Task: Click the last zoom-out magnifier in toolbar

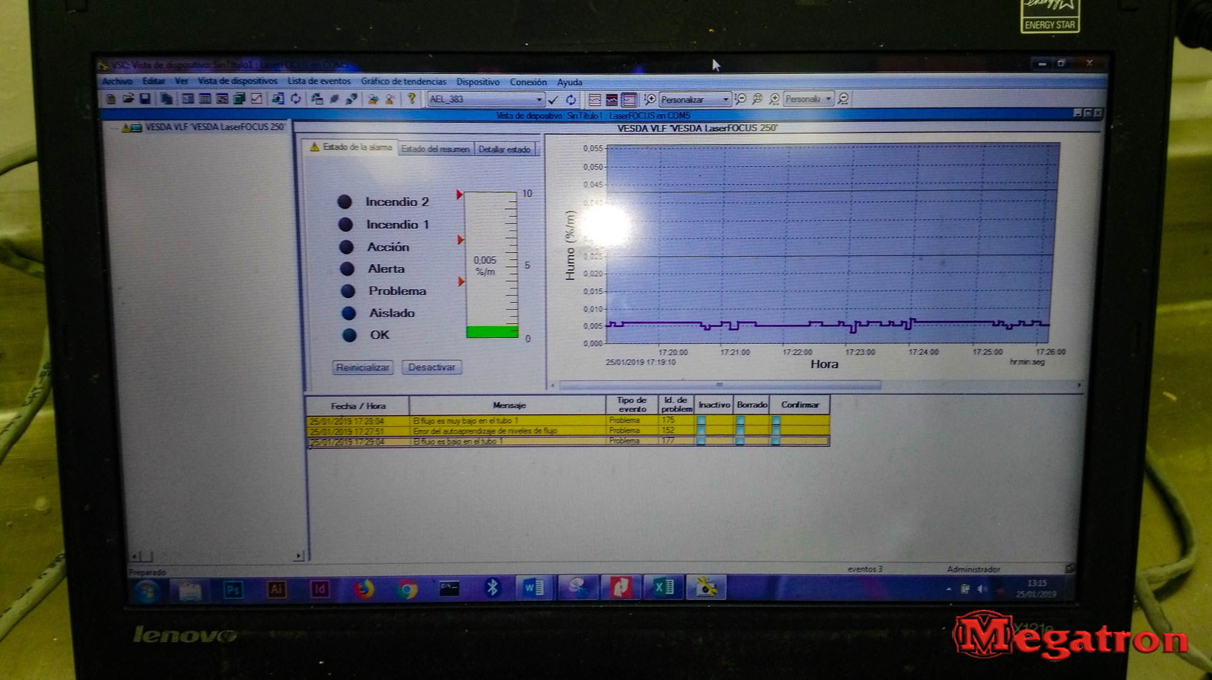Action: click(x=843, y=99)
